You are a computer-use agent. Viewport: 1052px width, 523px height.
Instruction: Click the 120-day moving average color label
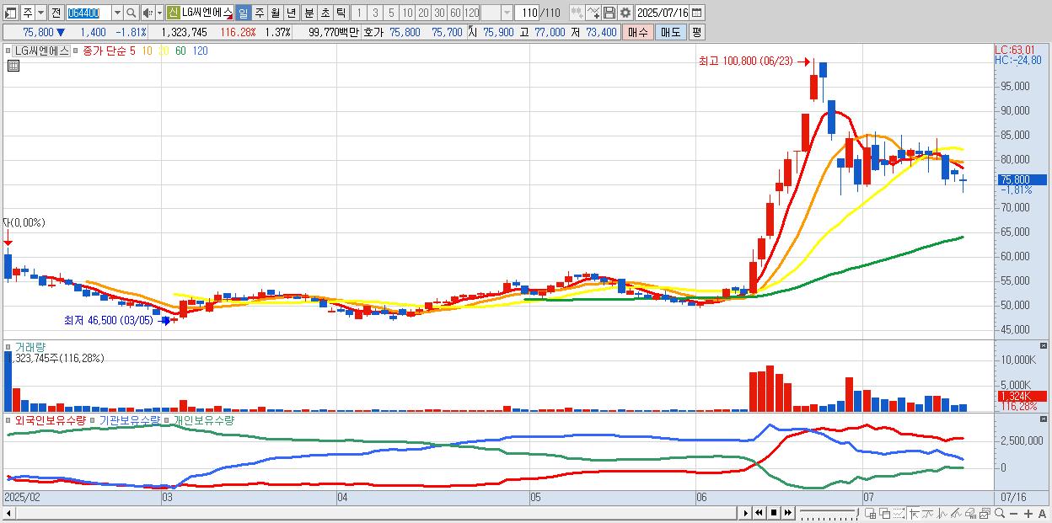tap(201, 51)
